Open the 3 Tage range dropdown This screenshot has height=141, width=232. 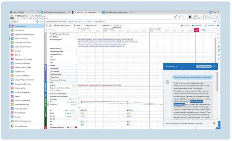tap(205, 30)
